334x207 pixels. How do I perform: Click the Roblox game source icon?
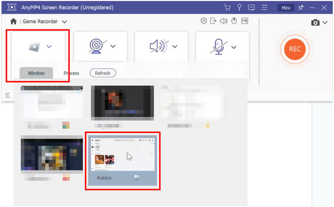point(35,46)
